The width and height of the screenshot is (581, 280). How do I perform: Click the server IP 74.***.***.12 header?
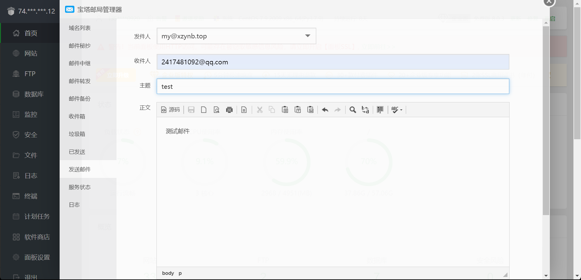point(36,11)
